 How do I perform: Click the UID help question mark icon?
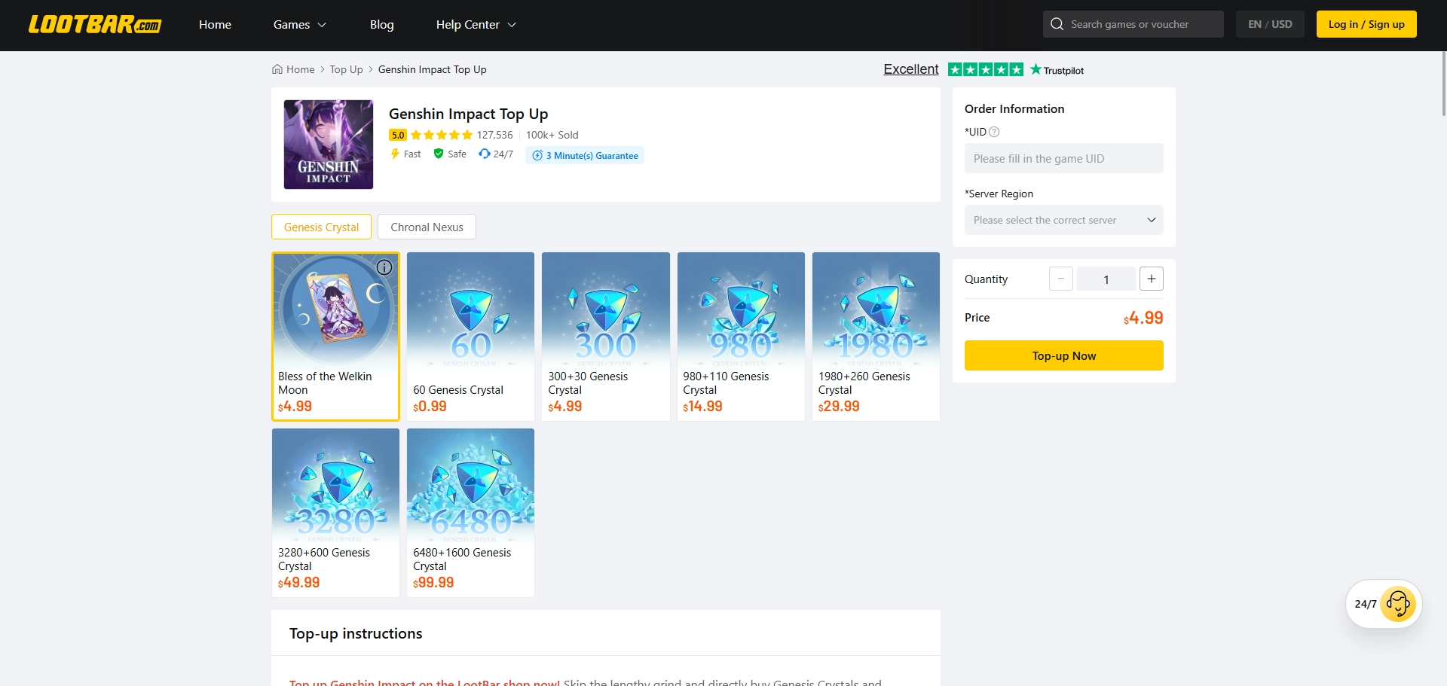coord(994,132)
